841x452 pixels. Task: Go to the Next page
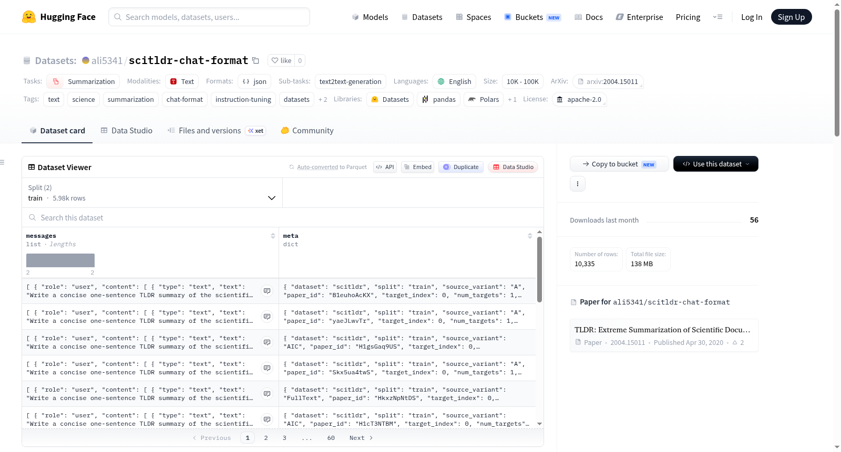click(x=361, y=438)
